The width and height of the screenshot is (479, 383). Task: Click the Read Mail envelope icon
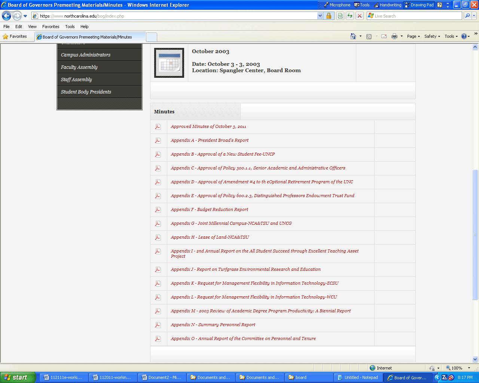(384, 36)
